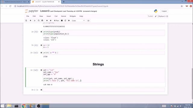This screenshot has width=193, height=108.
Task: Click into the empty code cell
Action: tap(104, 90)
